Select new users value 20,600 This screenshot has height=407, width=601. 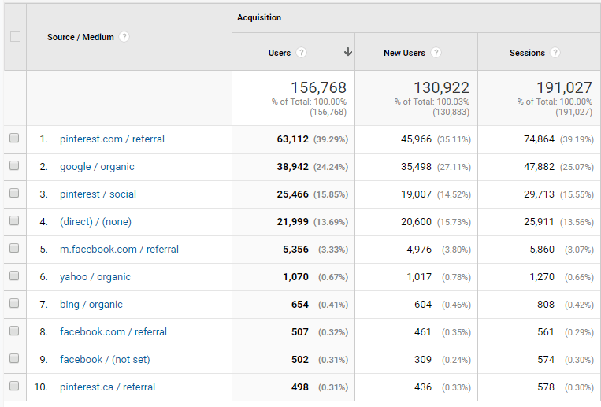coord(416,222)
